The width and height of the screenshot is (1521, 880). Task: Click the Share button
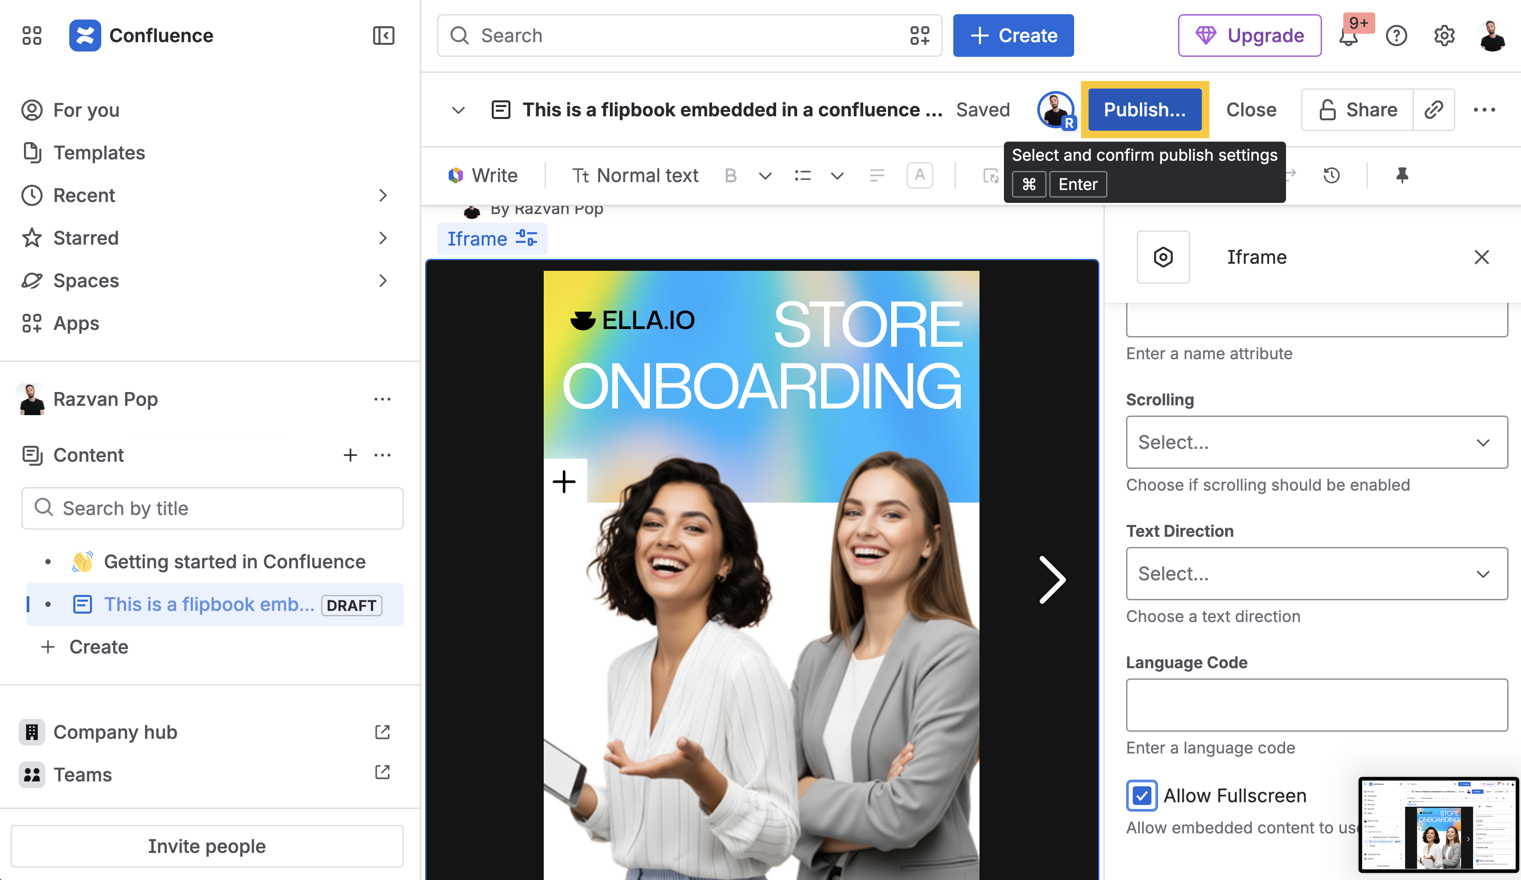[1358, 110]
